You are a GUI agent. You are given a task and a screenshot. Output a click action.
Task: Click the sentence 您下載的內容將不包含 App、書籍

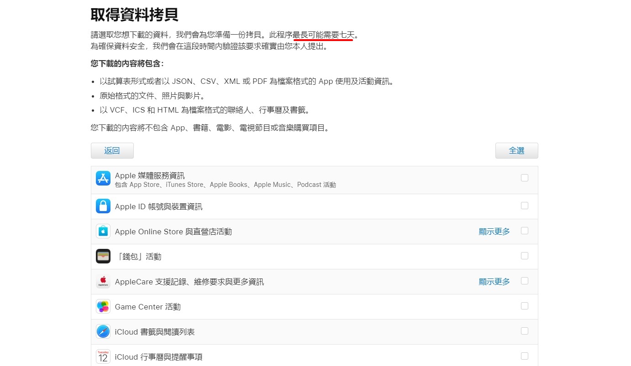click(210, 128)
